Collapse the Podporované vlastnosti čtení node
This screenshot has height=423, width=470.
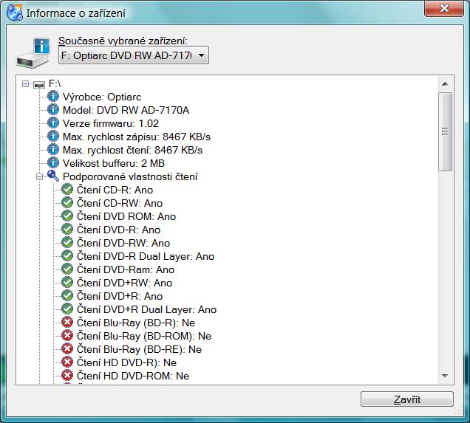[39, 177]
